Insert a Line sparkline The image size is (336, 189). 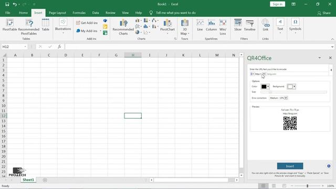[x=200, y=25]
